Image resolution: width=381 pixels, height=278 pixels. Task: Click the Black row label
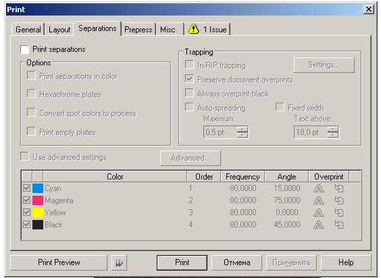[53, 225]
